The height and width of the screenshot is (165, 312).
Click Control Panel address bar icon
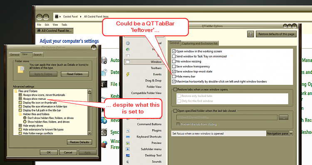pyautogui.click(x=57, y=16)
